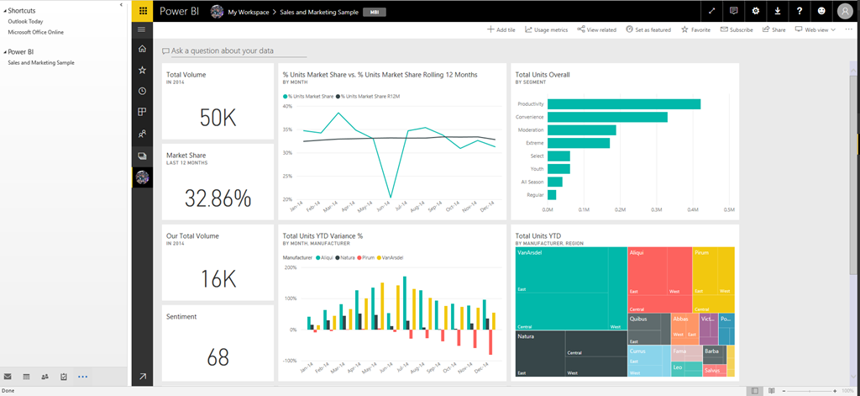Open Recent clock icon in sidebar
This screenshot has height=396, width=860.
(x=142, y=91)
